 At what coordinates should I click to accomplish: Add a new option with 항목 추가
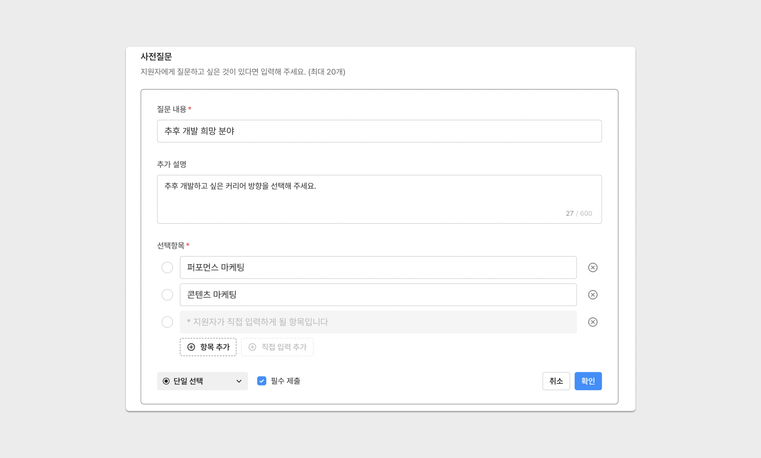[208, 347]
